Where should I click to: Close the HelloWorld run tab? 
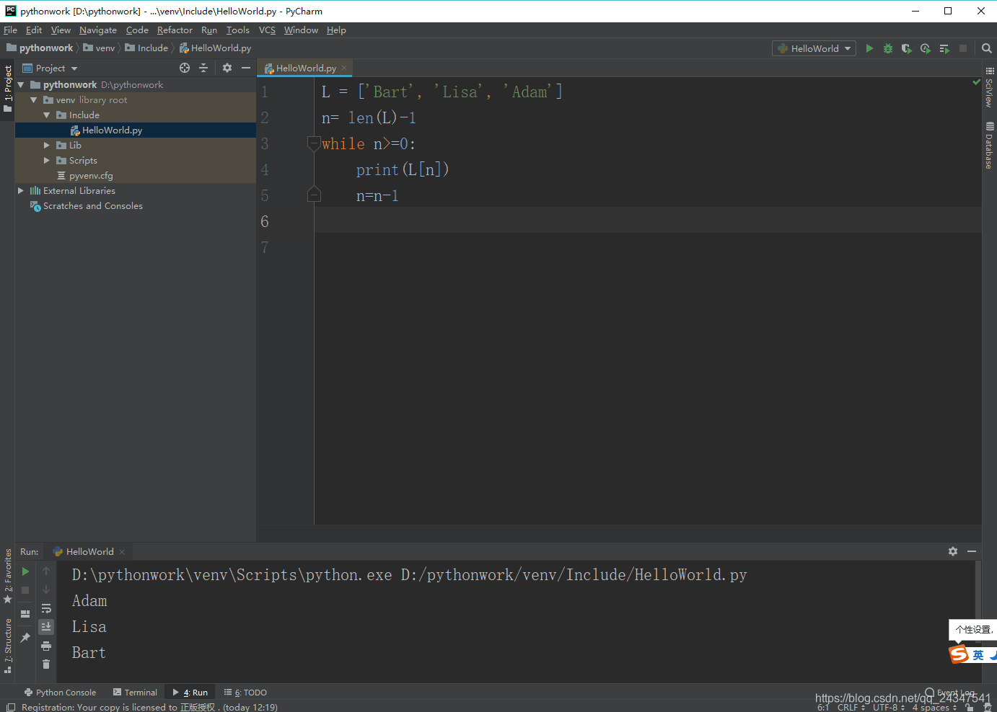point(122,552)
